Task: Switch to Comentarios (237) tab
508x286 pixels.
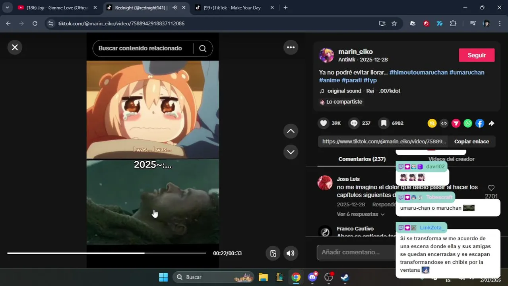Action: coord(362,159)
